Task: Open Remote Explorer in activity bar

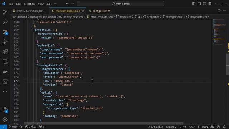Action: (x=5, y=62)
